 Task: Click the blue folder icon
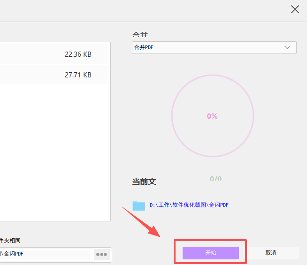pyautogui.click(x=138, y=205)
